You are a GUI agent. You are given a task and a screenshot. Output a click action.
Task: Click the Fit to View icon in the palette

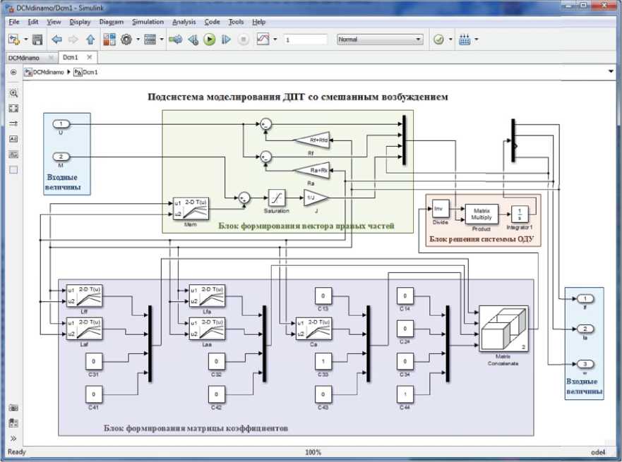[x=13, y=108]
